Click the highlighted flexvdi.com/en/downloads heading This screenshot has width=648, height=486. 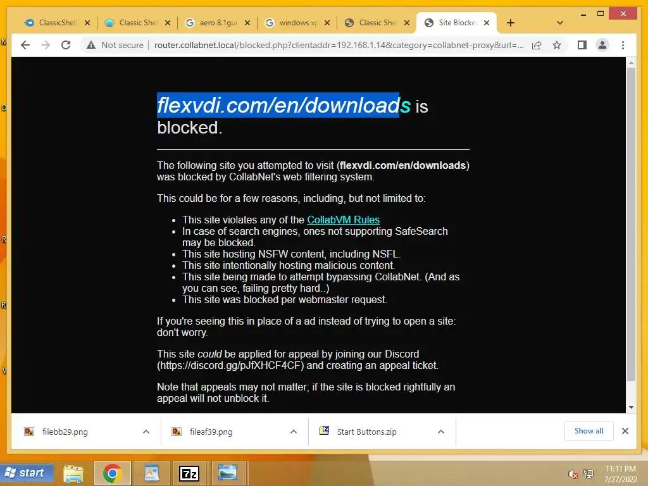point(283,105)
